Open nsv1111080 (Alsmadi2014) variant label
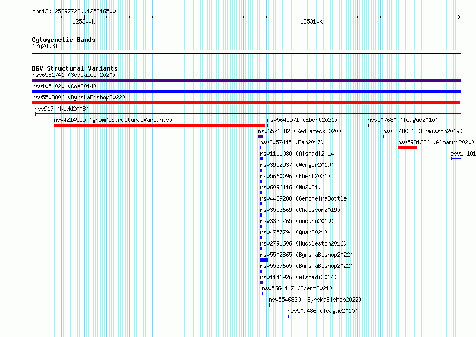This screenshot has height=337, width=476. (x=298, y=154)
